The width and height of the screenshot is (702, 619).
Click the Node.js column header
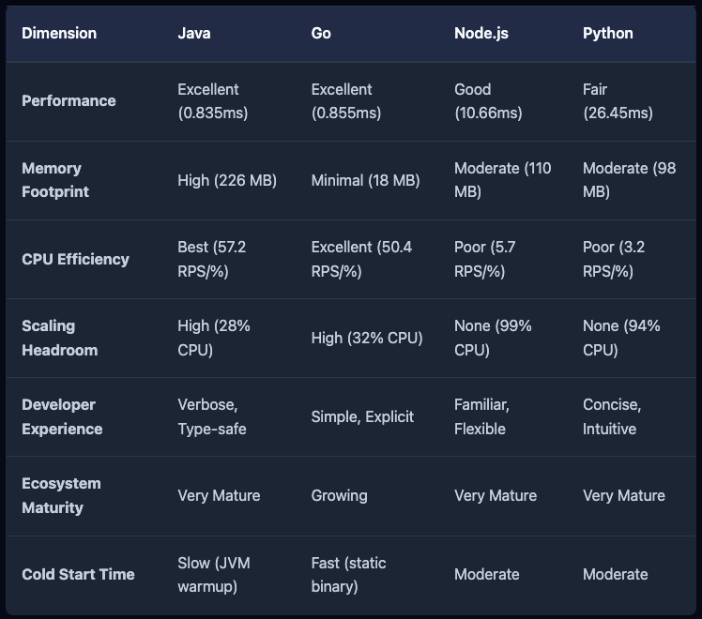(x=481, y=33)
